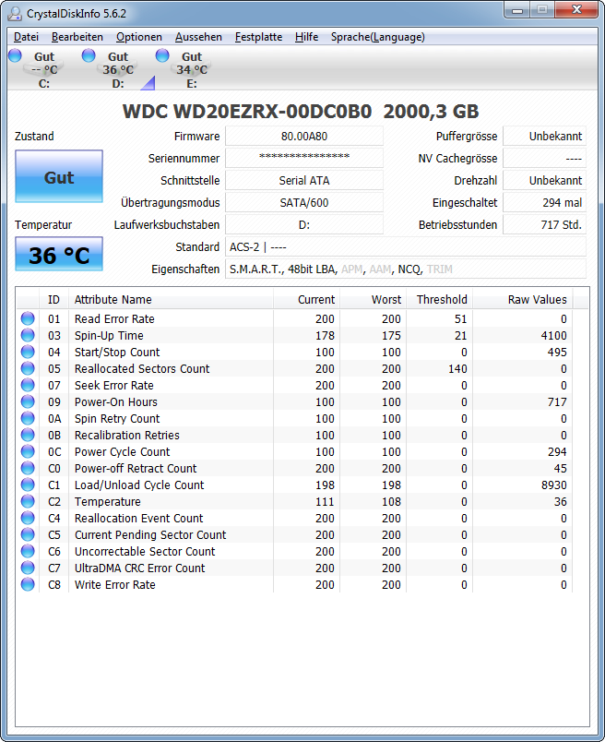Click the CrystalDiskInfo title bar icon
Image resolution: width=605 pixels, height=742 pixels.
(x=15, y=14)
